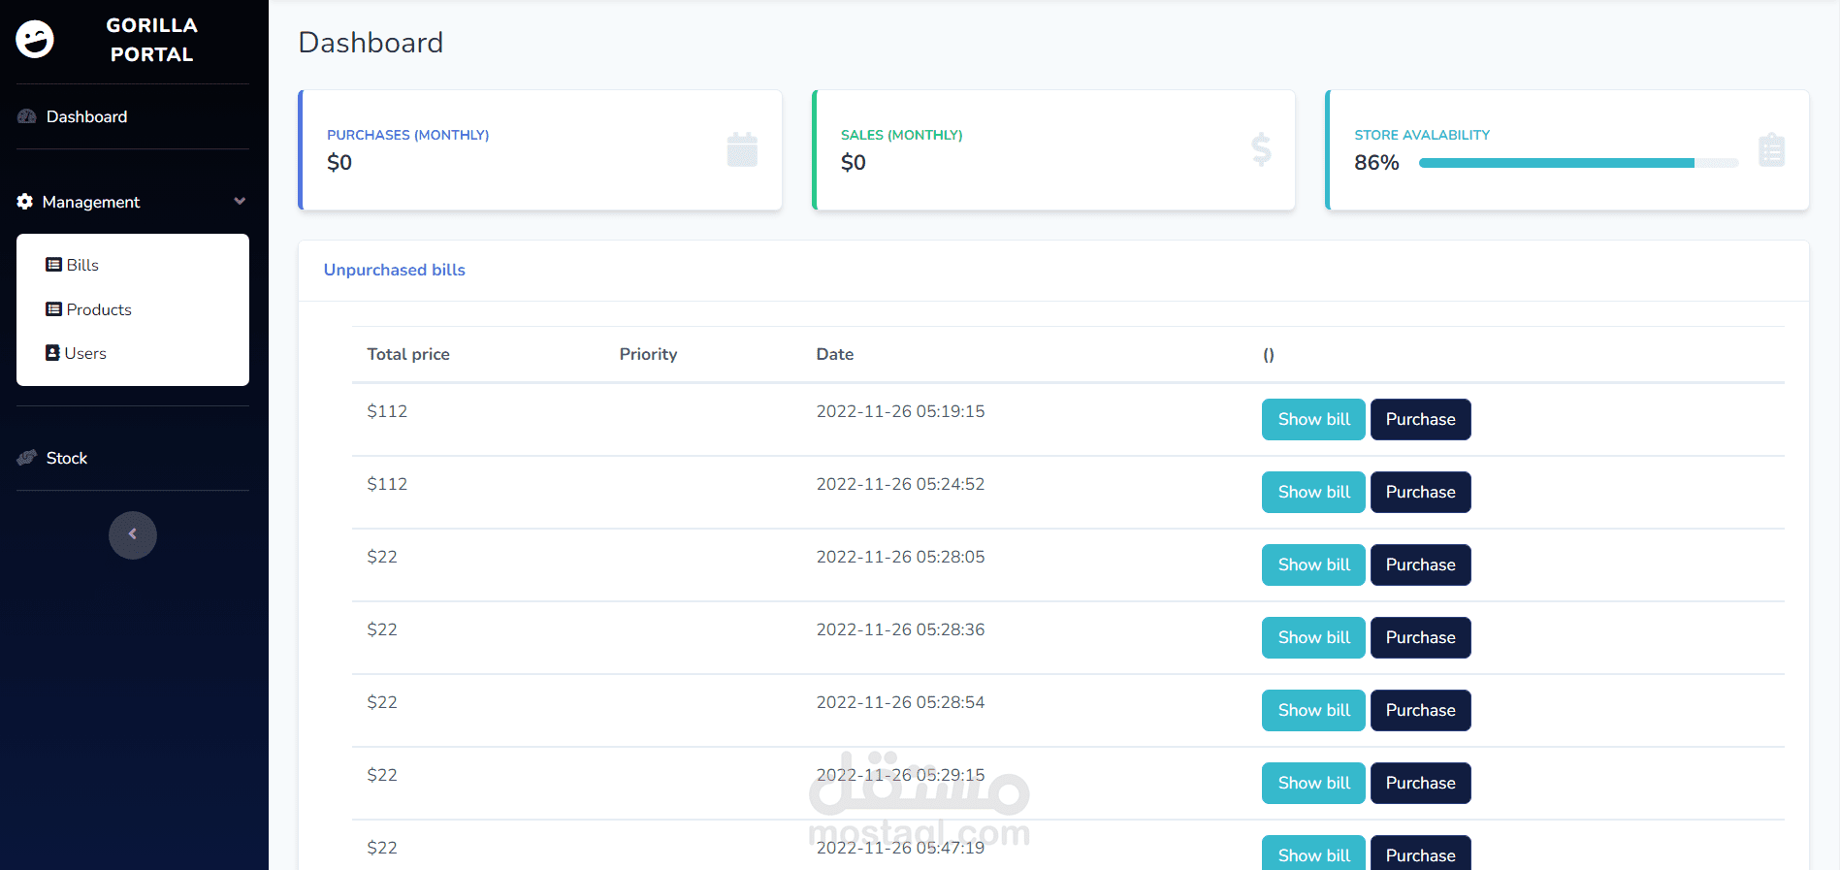The image size is (1840, 870).
Task: Click the Priority column header
Action: coord(648,354)
